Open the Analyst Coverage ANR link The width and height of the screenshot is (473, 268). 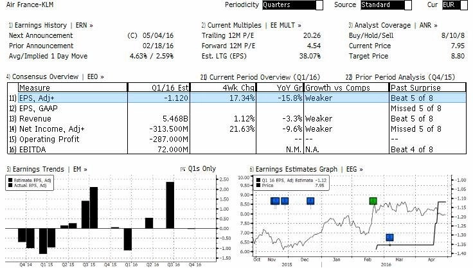(393, 25)
